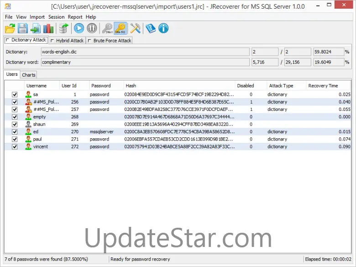
Task: Click the empty user avatar icon
Action: 28,117
